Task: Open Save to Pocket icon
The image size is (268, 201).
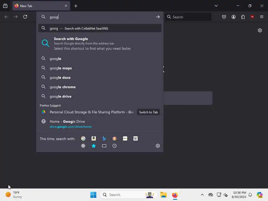Action: coord(224,17)
